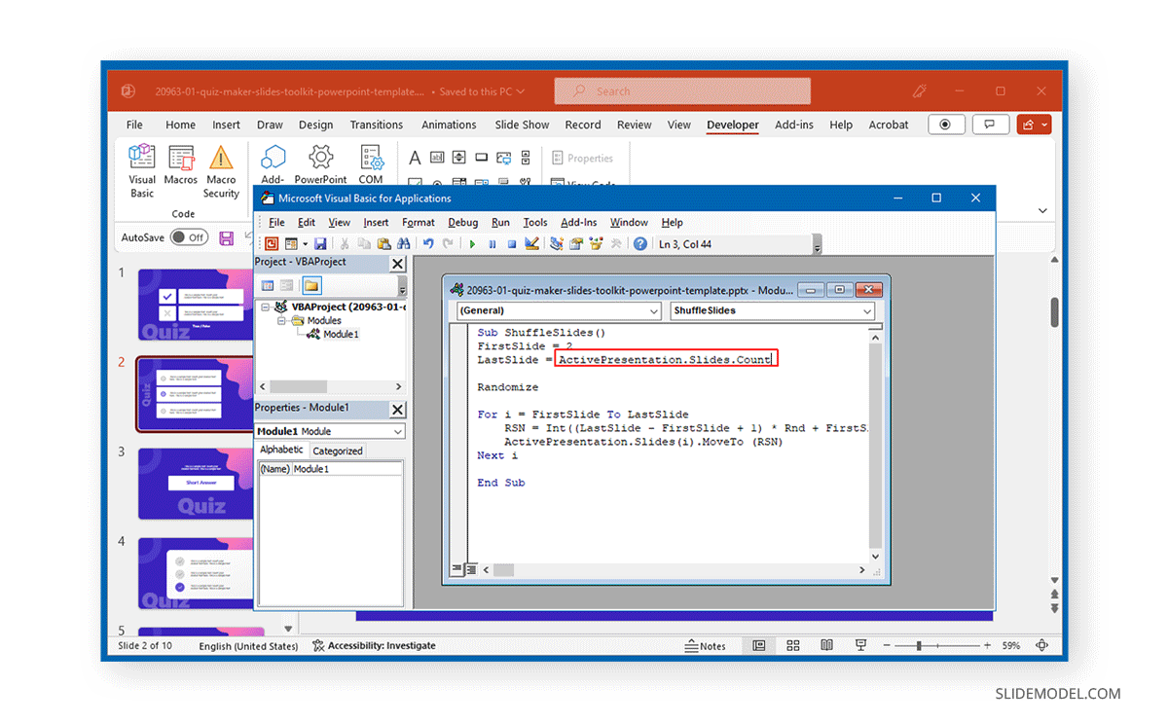Open Macro Security settings
This screenshot has width=1168, height=723.
[x=222, y=171]
